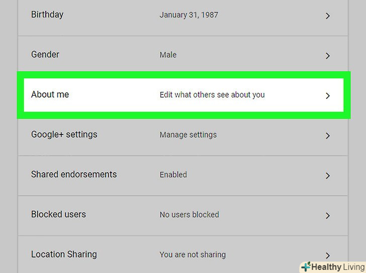Click the Shared endorsements chevron arrow
The height and width of the screenshot is (273, 366).
coord(327,176)
